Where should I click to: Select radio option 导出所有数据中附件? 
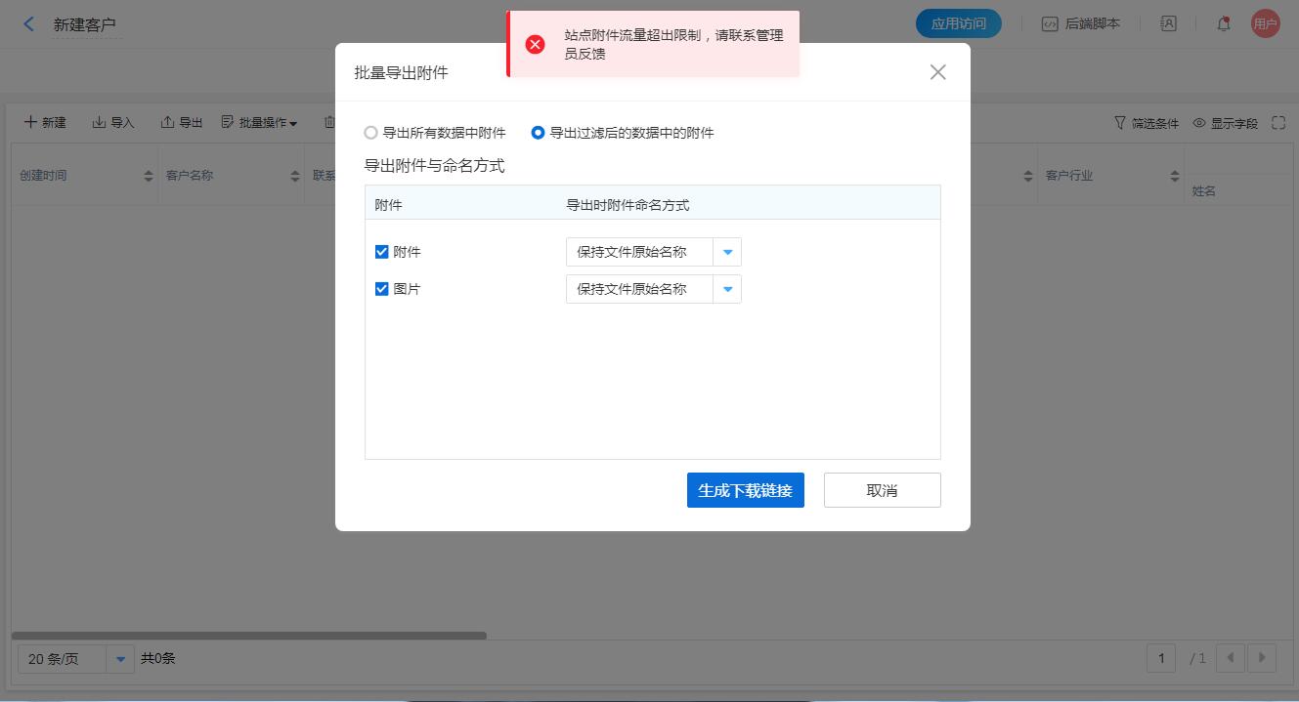tap(371, 133)
